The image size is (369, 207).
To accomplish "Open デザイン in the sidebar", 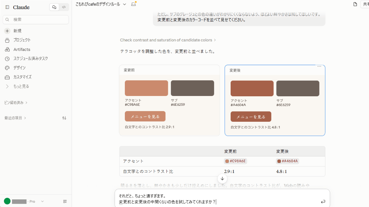I will 36,68.
